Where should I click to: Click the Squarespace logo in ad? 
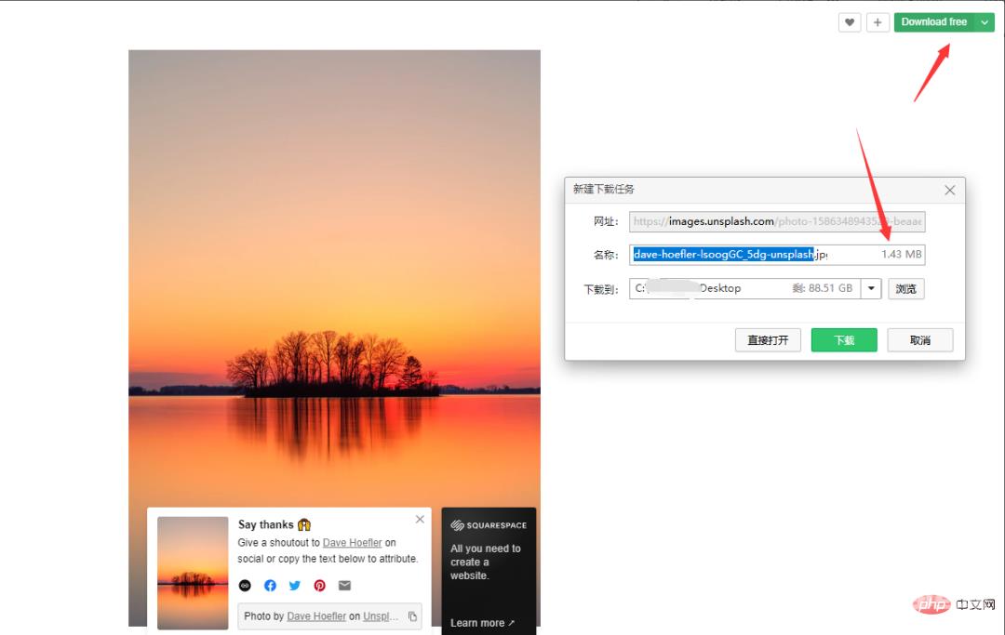coord(489,525)
